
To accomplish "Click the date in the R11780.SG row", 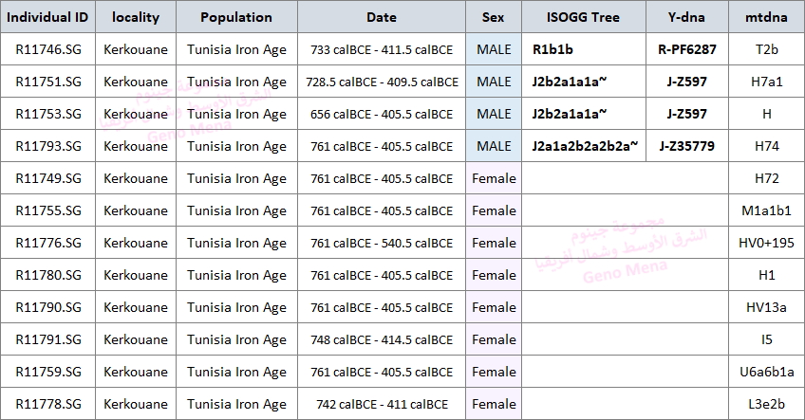I will point(382,275).
